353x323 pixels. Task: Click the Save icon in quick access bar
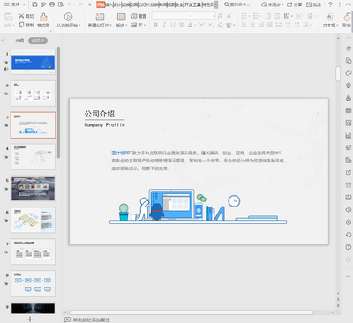tap(34, 4)
